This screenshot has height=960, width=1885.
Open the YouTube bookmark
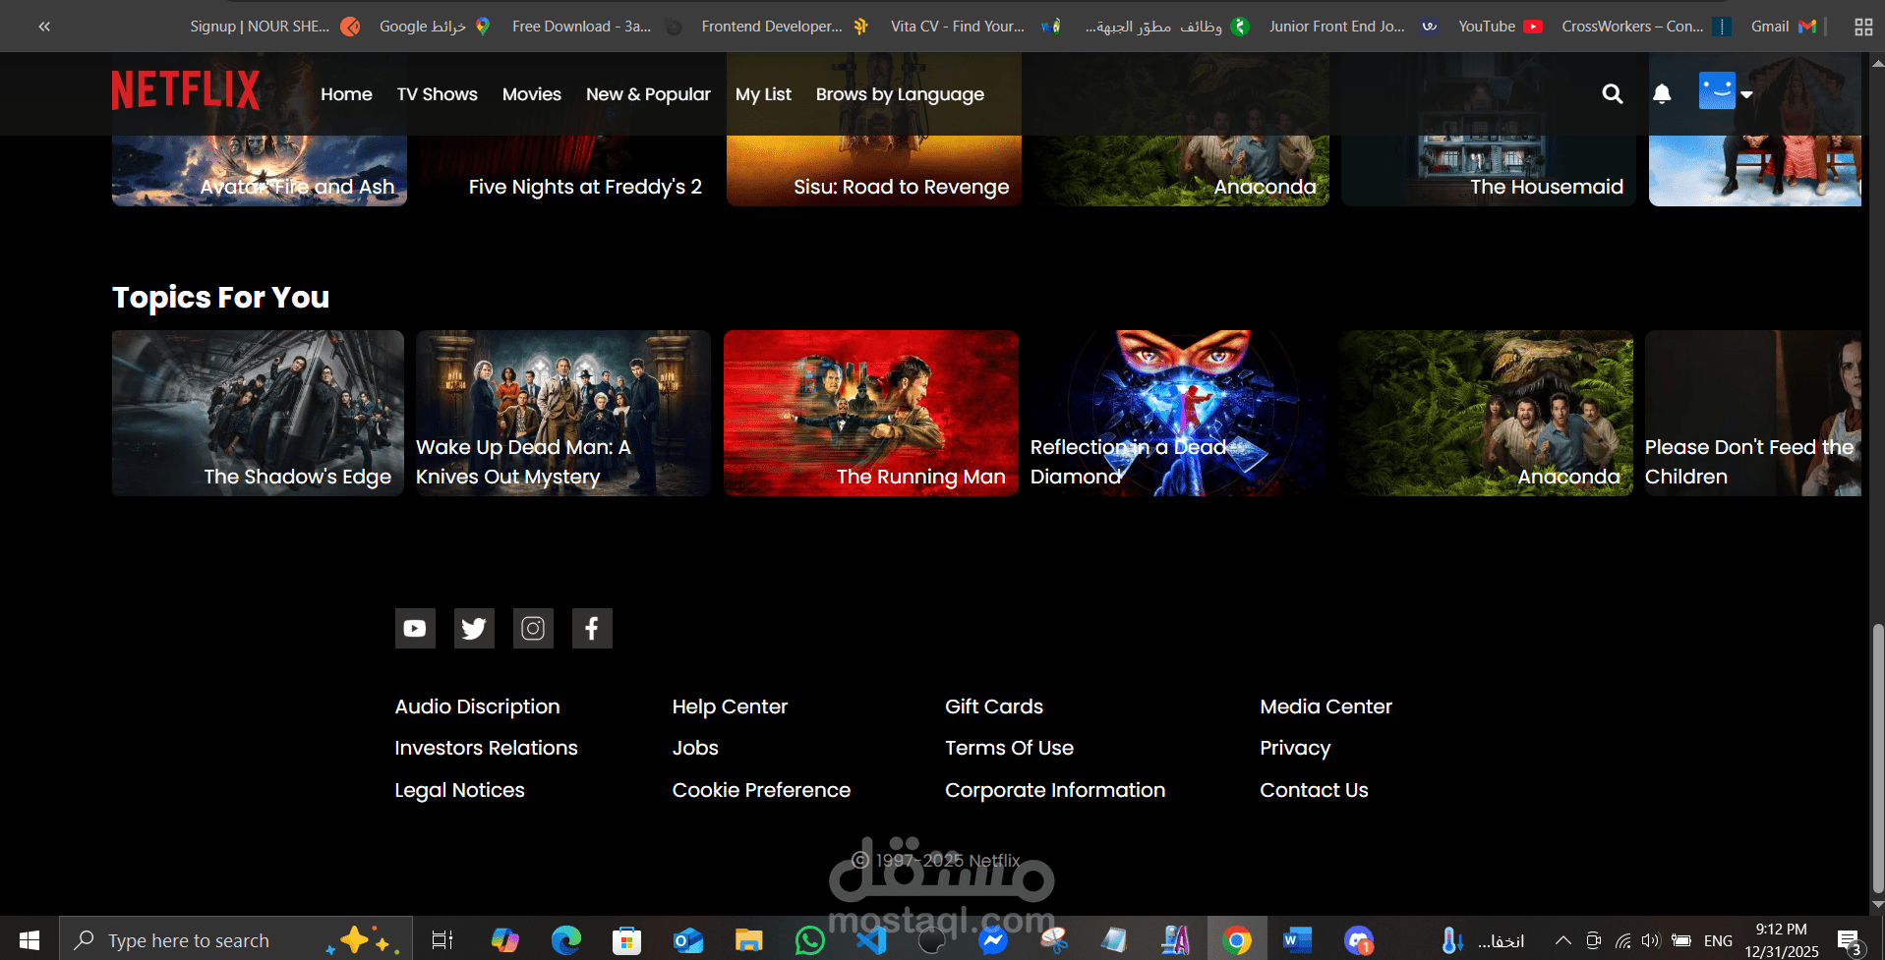coord(1501,27)
